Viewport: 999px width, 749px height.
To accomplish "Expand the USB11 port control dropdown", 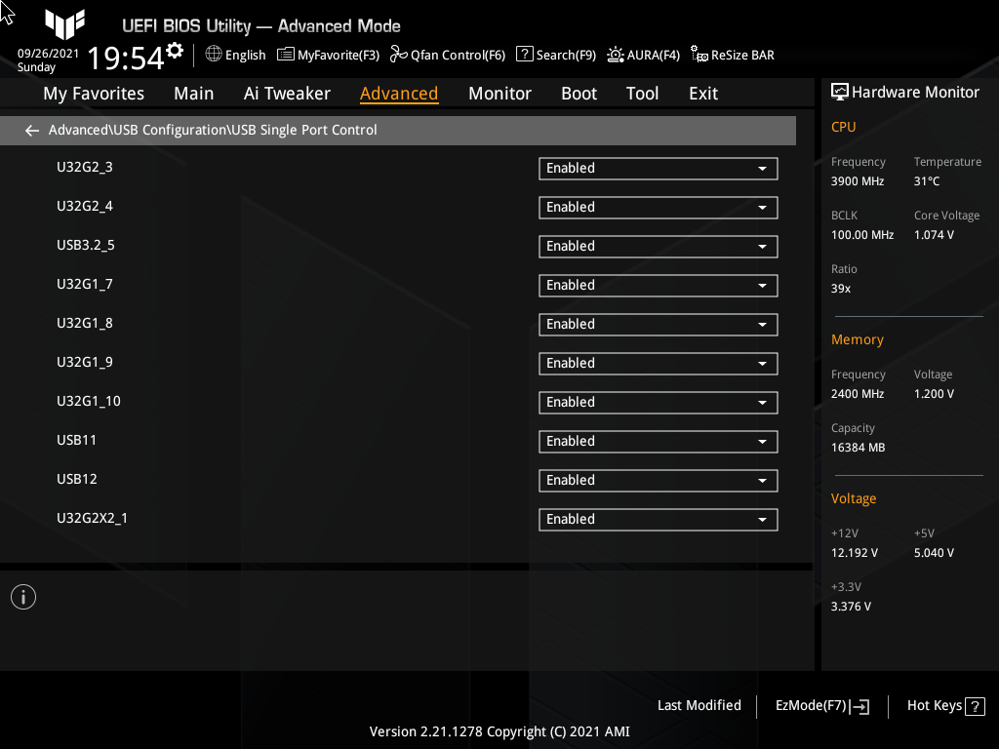I will point(658,441).
